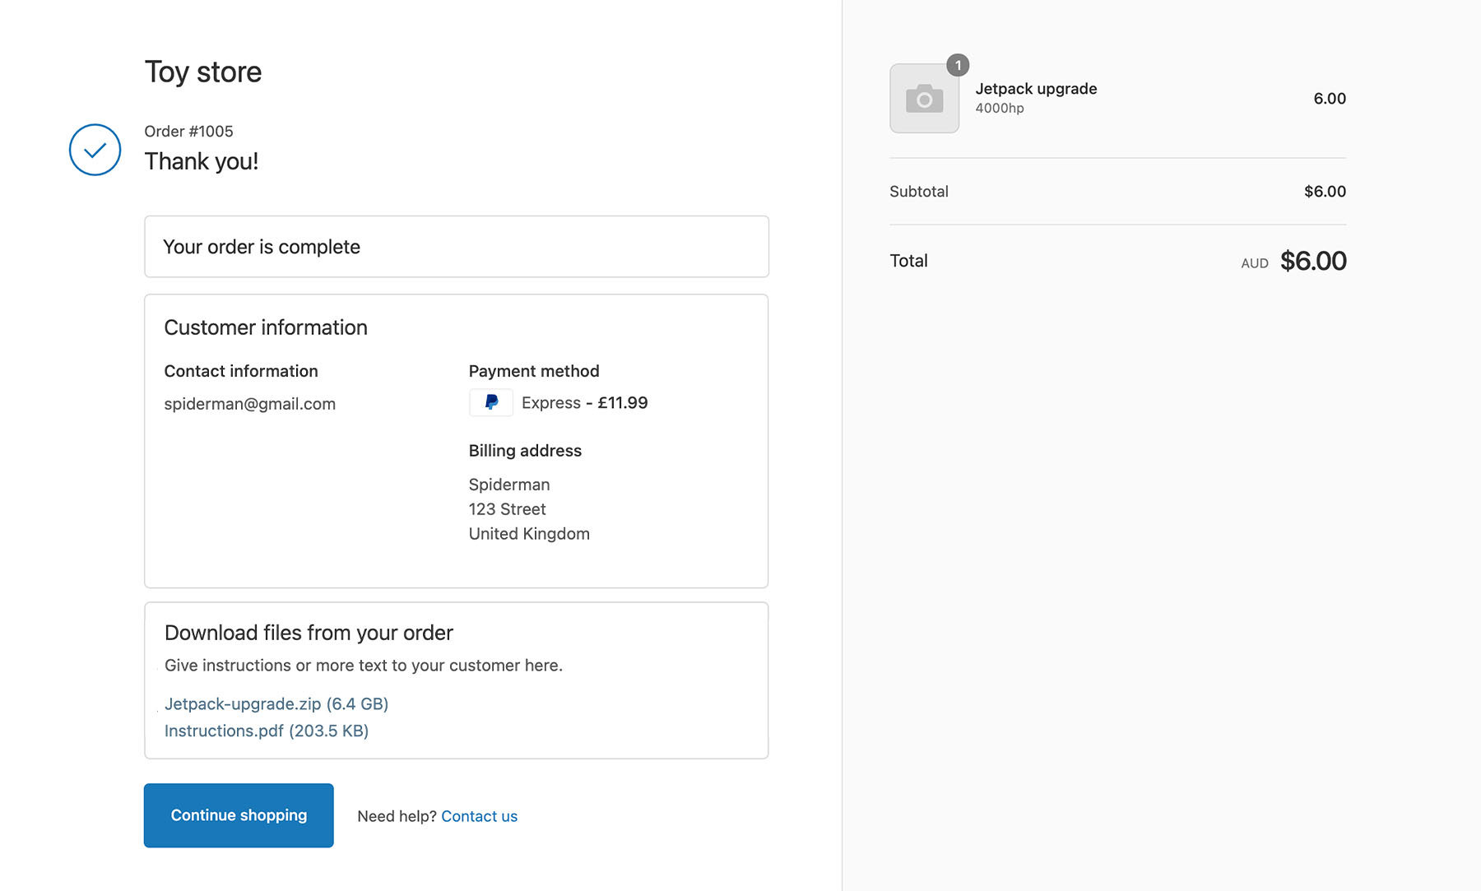Download the Jetpack-upgrade.zip file

[x=276, y=704]
